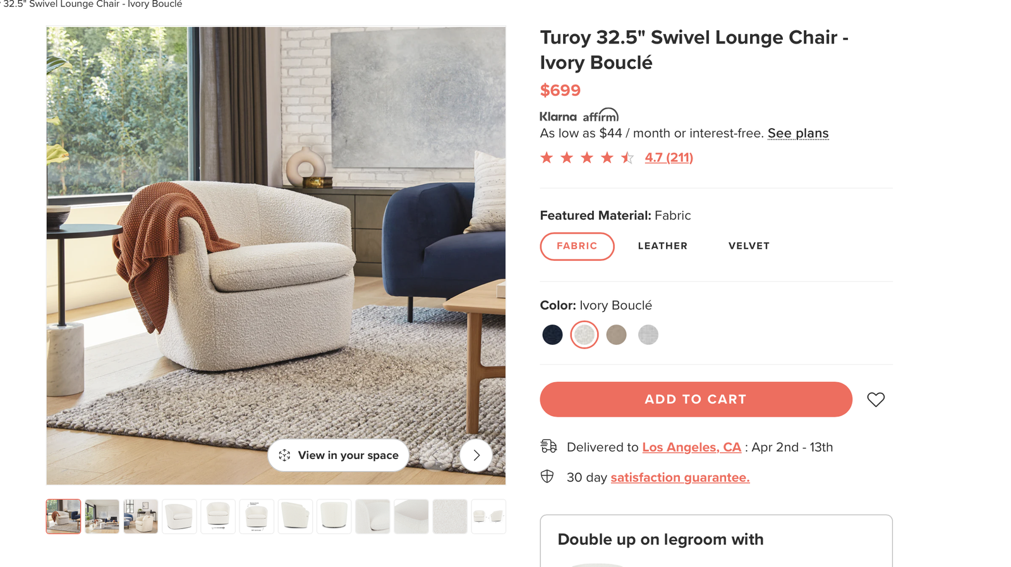The image size is (1011, 567).
Task: Change delivery location Los Angeles, CA
Action: pos(691,447)
